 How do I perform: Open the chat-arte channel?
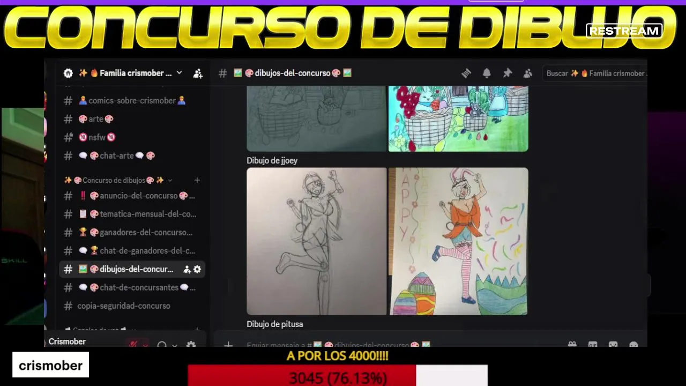click(131, 155)
